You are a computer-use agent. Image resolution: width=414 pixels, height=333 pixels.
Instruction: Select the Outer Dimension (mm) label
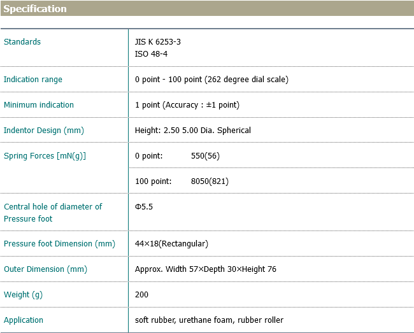coord(45,269)
